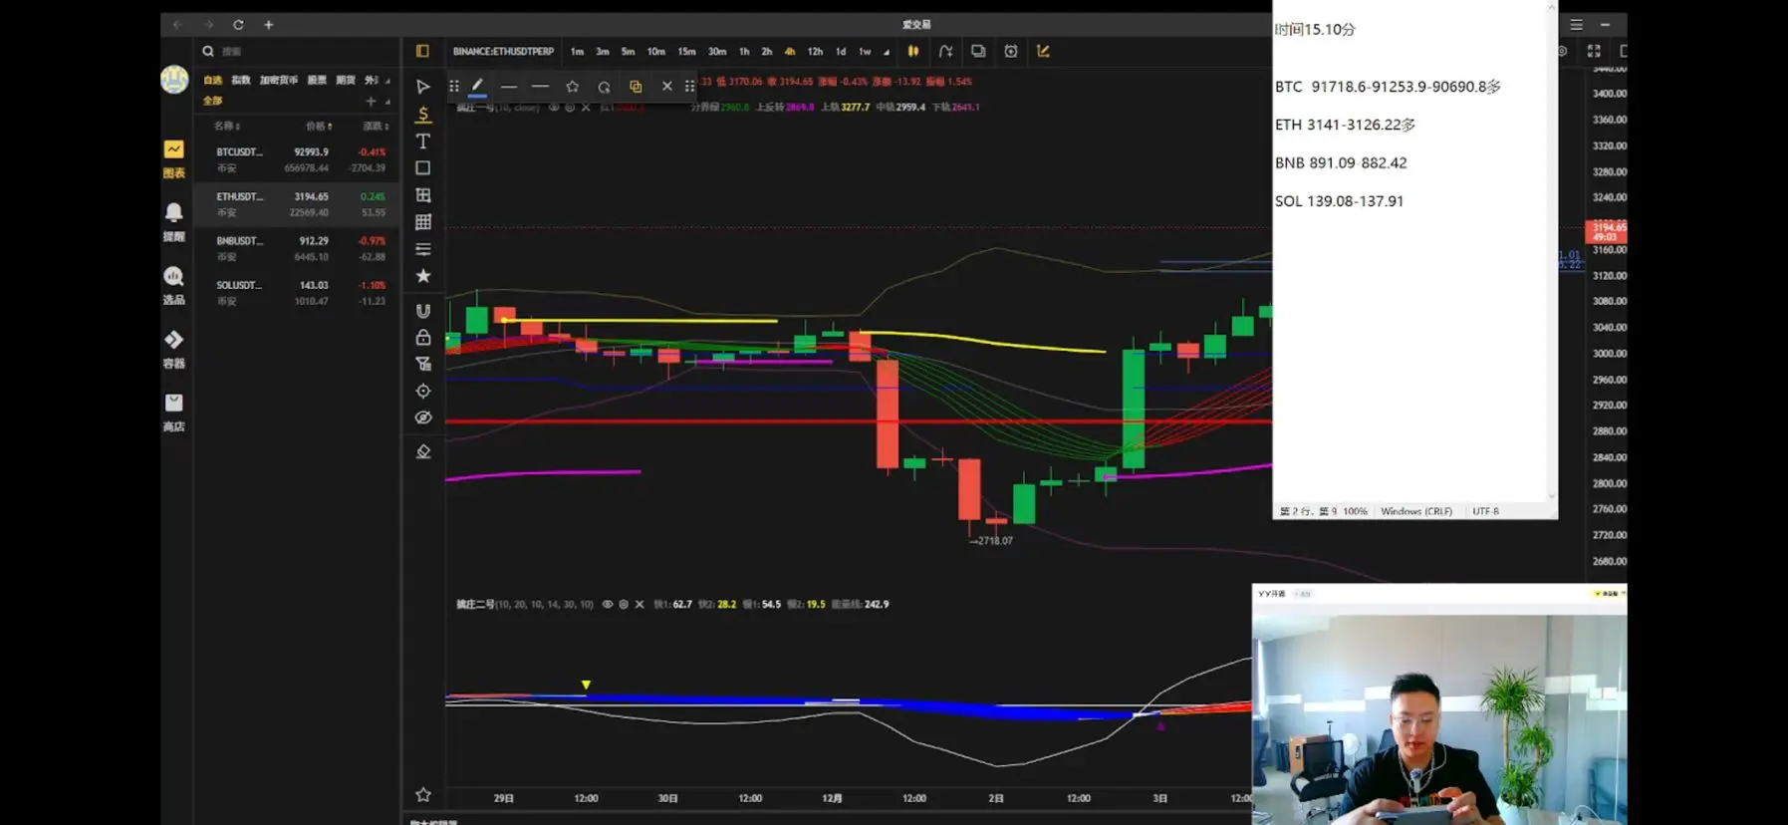Select the crosshair target tool
Image resolution: width=1788 pixels, height=825 pixels.
pyautogui.click(x=422, y=391)
